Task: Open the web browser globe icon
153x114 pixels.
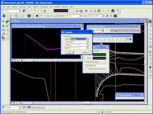Action: 113,11
